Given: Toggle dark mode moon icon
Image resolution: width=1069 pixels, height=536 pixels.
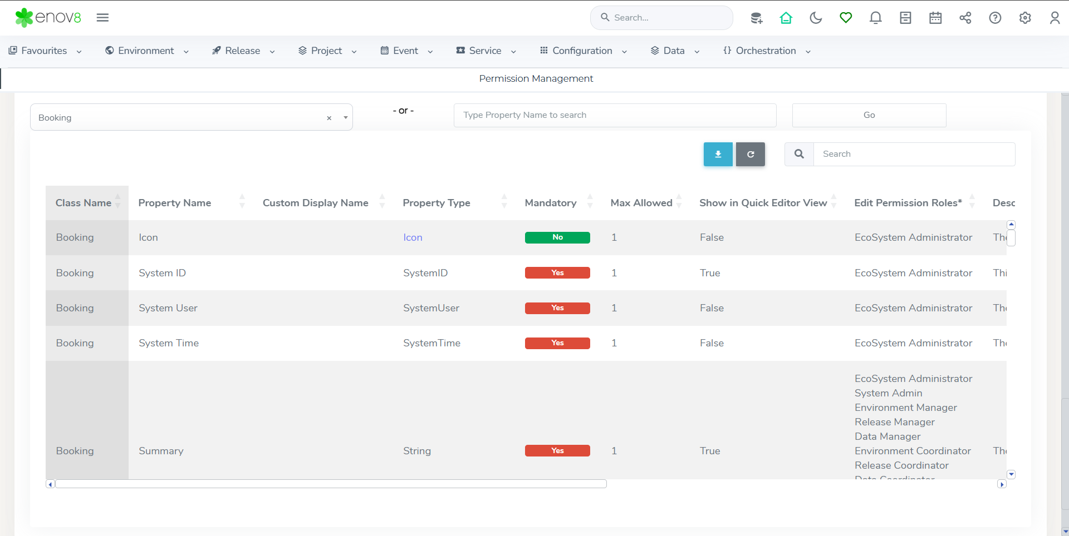Looking at the screenshot, I should pos(816,18).
